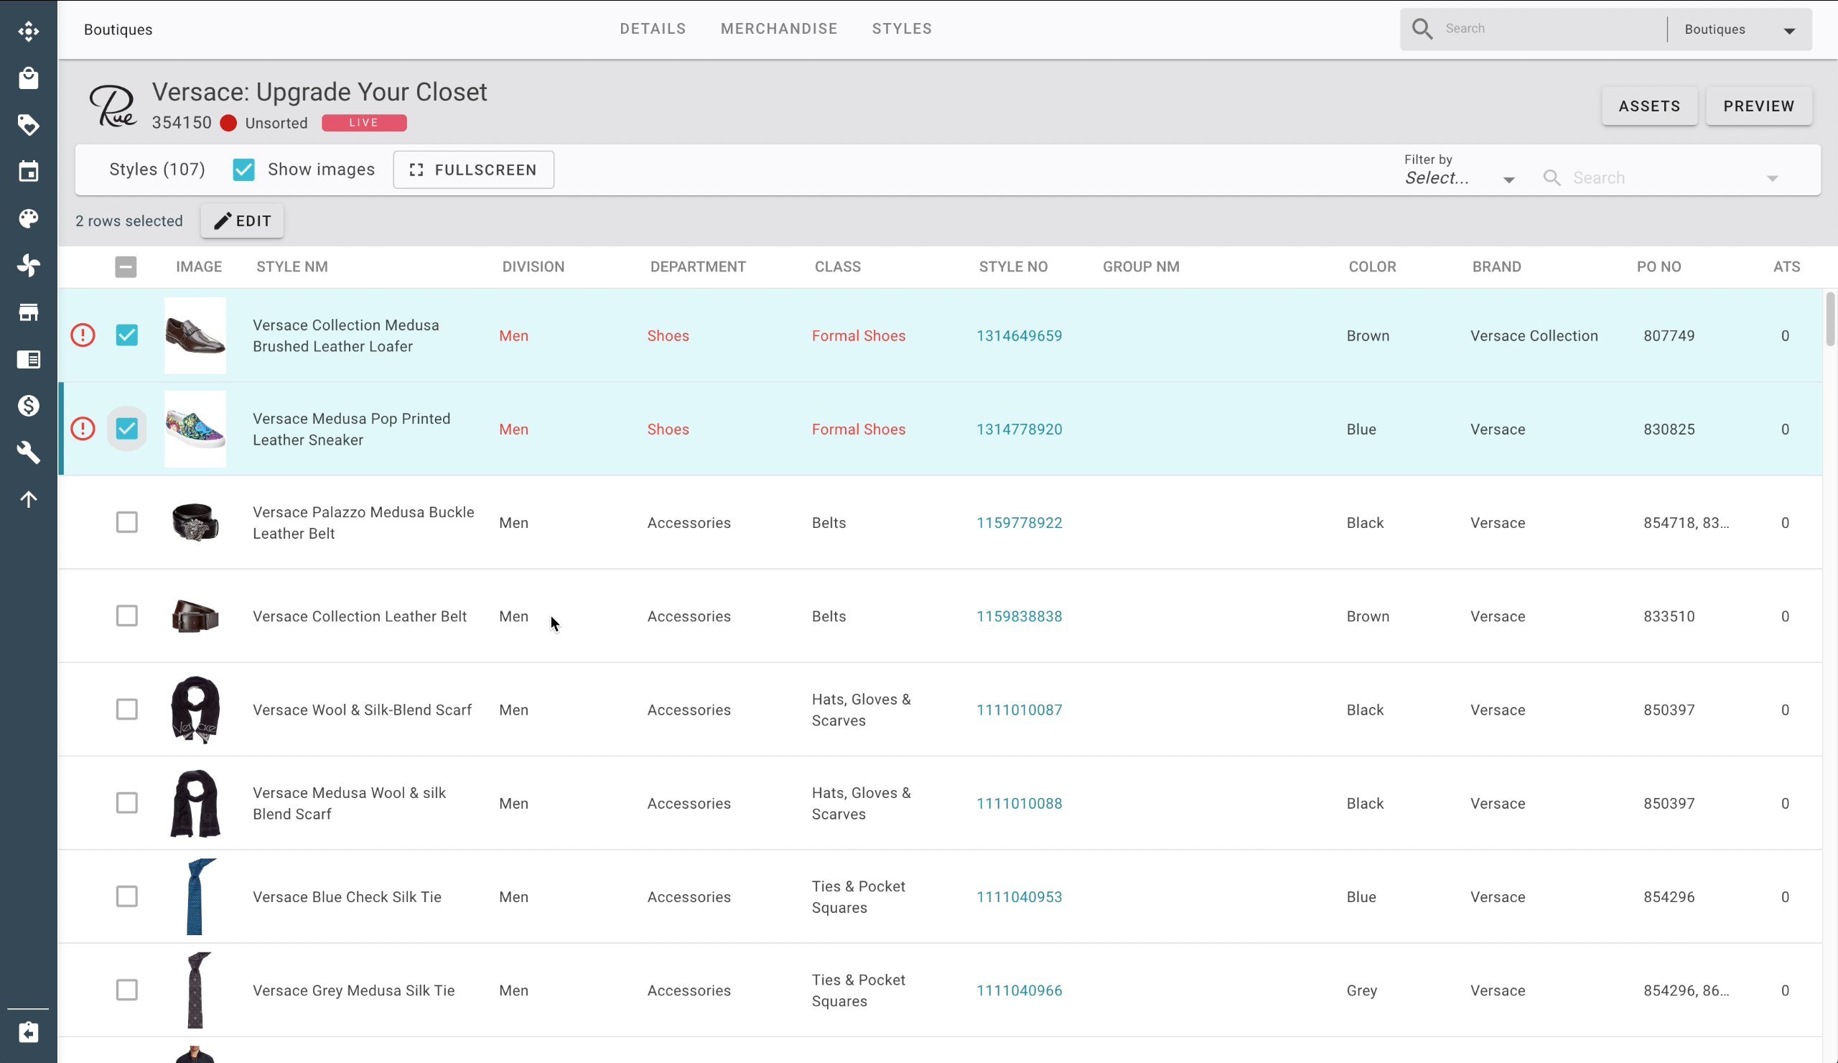
Task: Click the magnifier icon in top search bar
Action: coord(1422,29)
